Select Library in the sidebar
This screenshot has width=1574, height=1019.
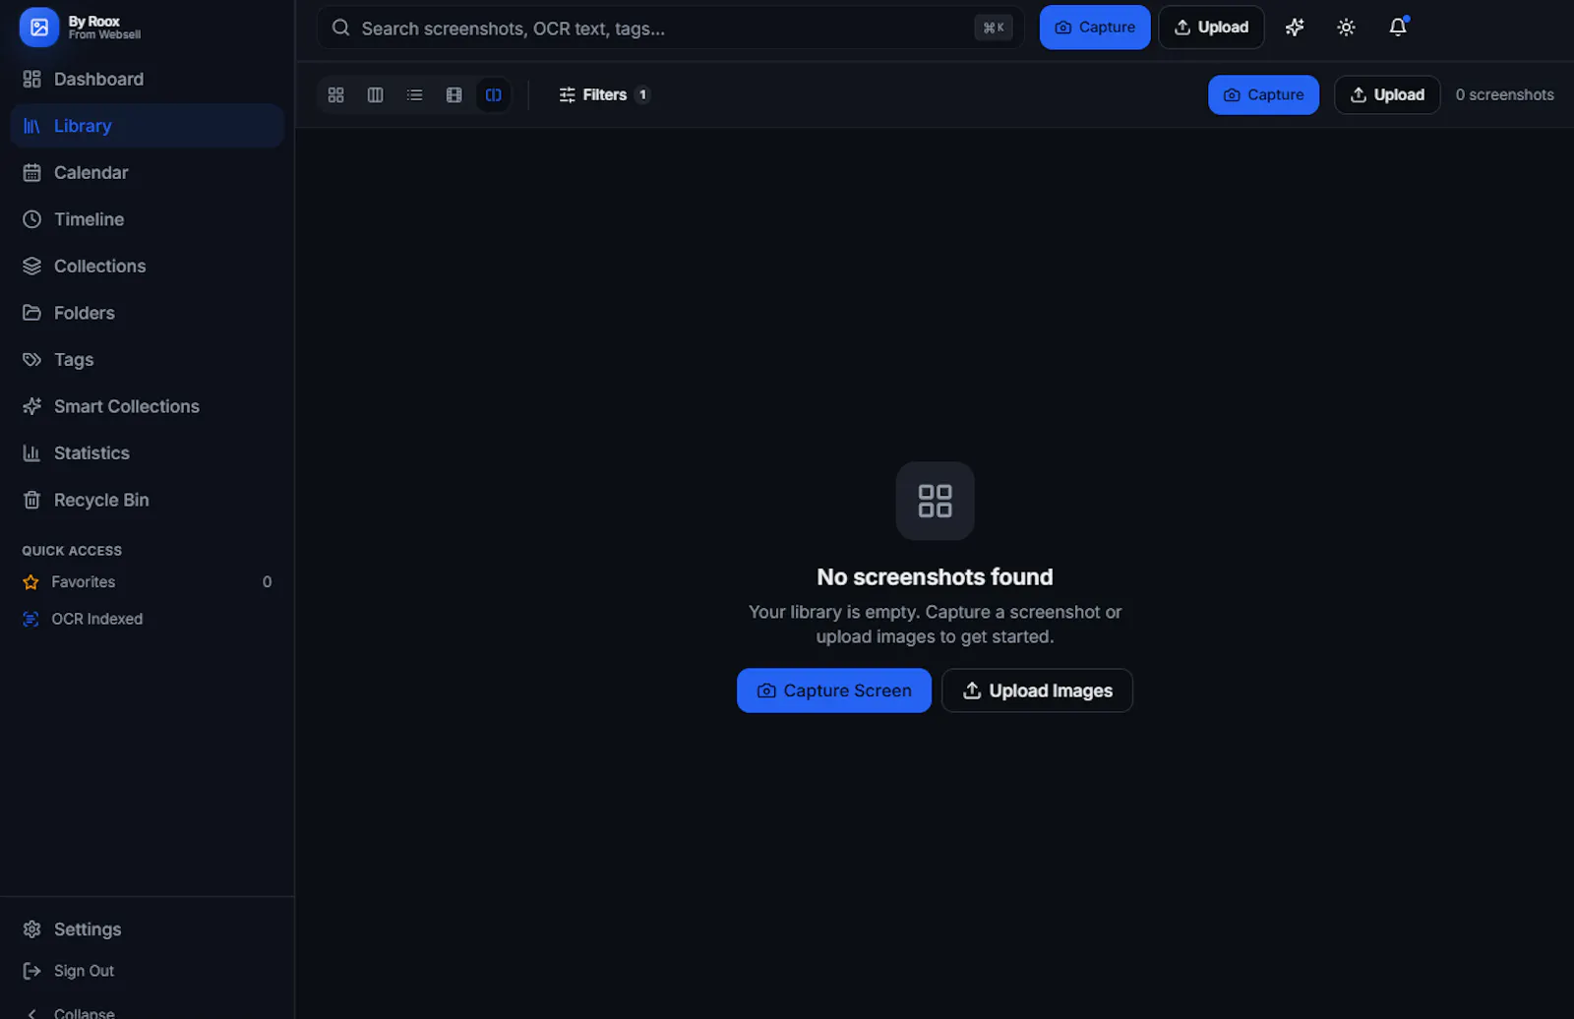point(147,126)
